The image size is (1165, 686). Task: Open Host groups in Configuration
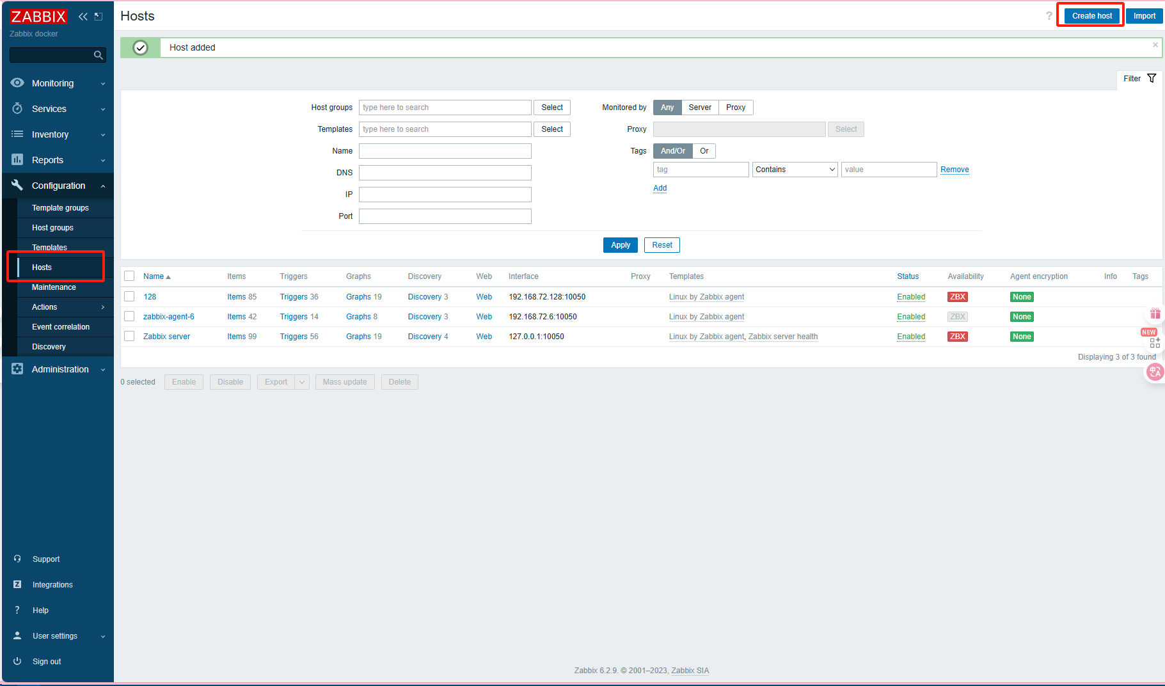click(52, 228)
